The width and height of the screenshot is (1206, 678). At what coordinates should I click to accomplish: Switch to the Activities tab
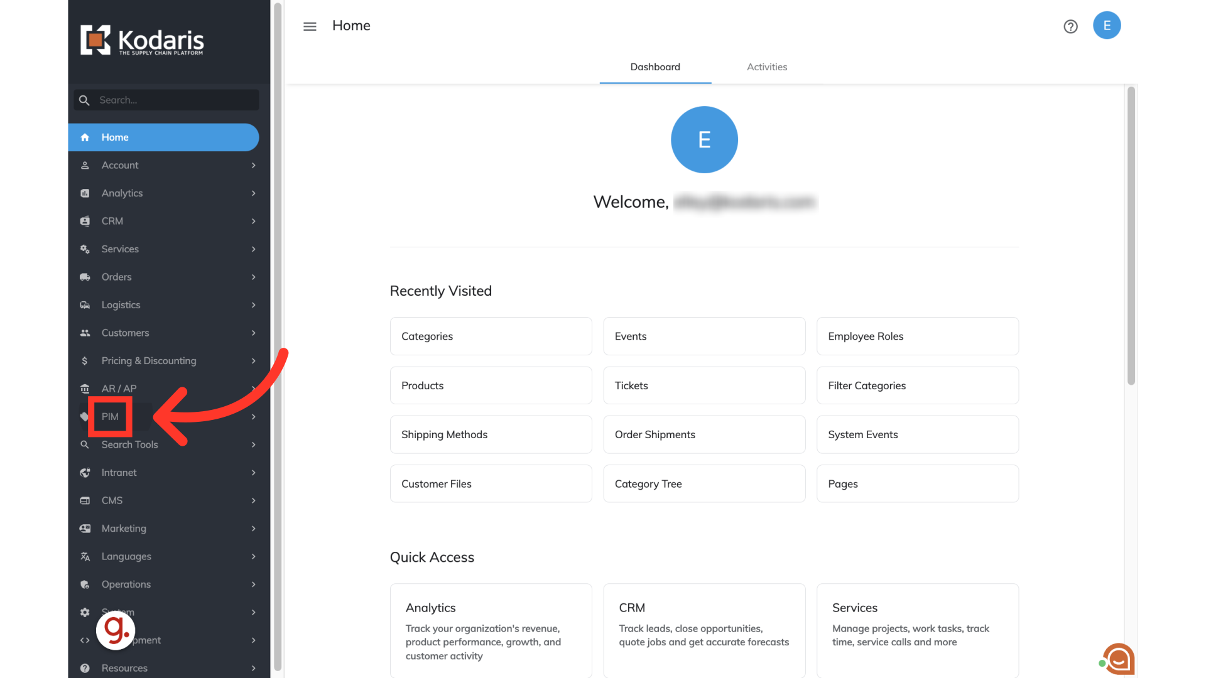coord(766,67)
